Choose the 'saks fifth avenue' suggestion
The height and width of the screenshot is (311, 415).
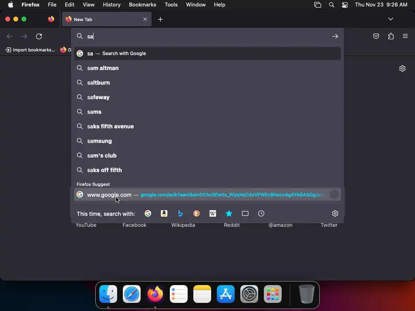click(x=207, y=126)
